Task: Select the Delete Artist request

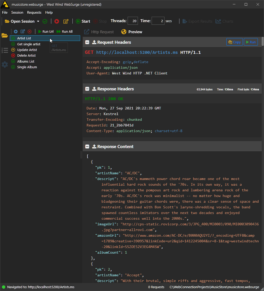Action: click(x=26, y=55)
